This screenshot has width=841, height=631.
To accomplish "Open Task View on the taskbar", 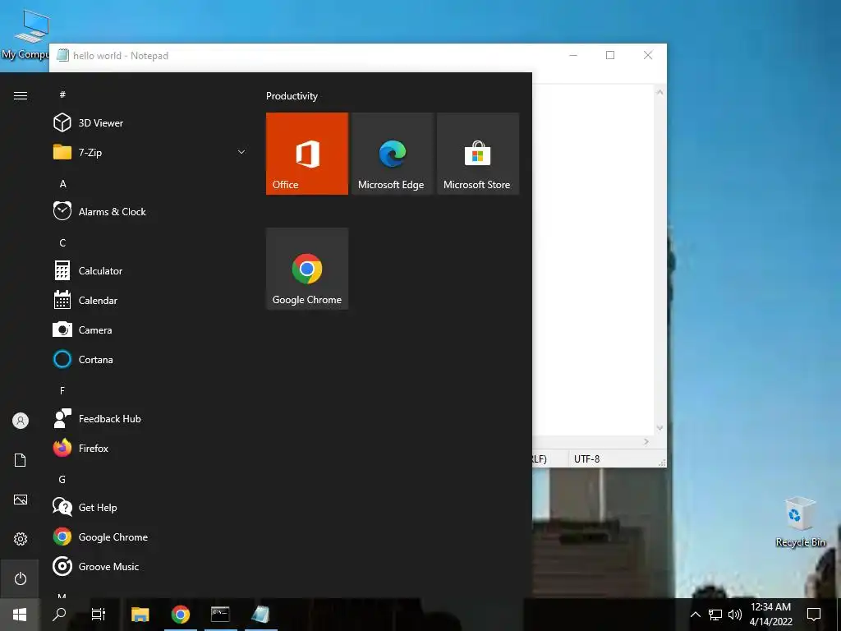I will pos(99,614).
